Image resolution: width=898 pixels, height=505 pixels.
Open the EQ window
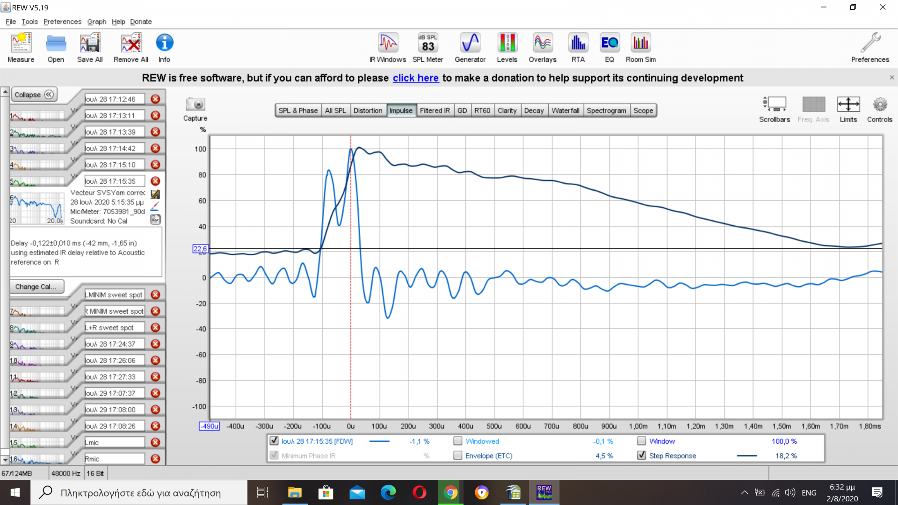click(x=609, y=47)
